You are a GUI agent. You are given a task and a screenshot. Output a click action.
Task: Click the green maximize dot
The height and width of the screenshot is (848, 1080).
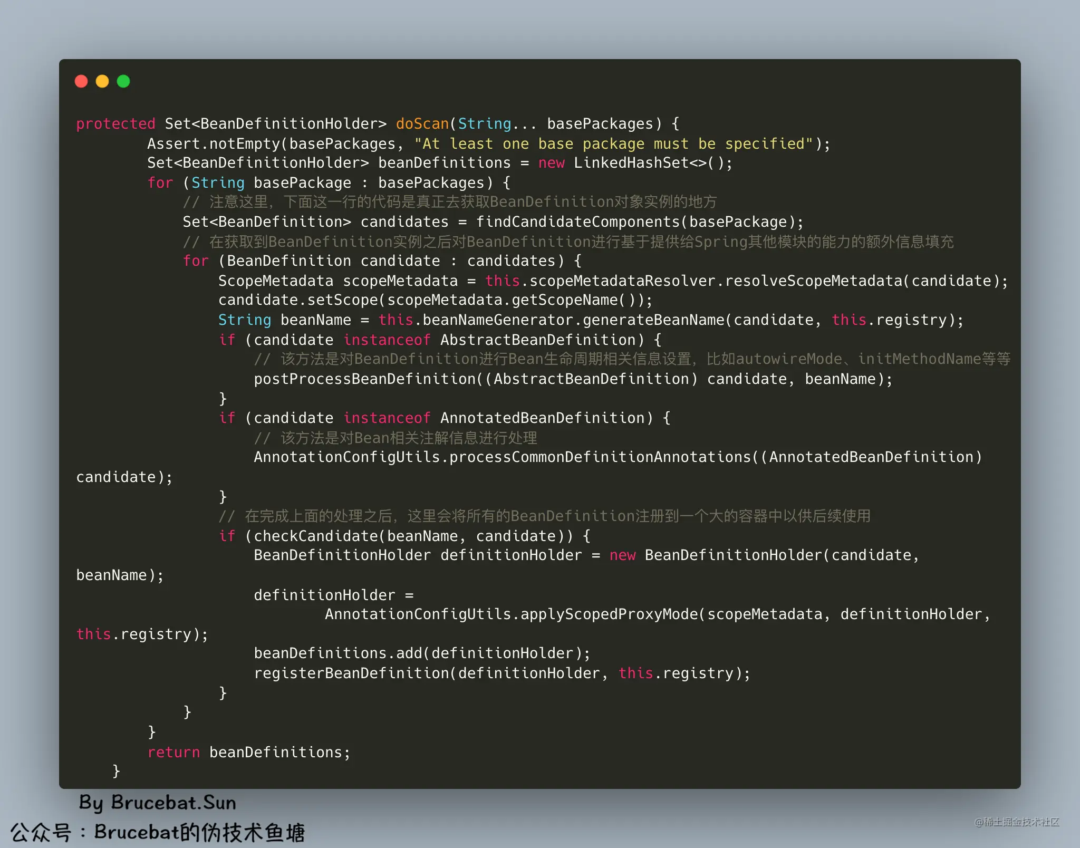tap(123, 81)
